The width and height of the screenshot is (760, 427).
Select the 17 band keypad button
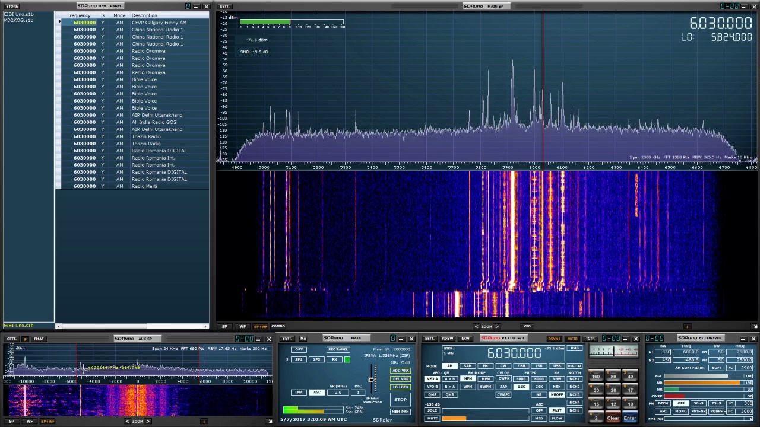630,389
